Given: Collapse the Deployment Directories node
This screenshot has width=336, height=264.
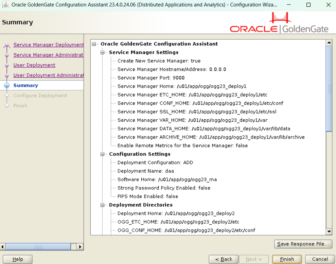Looking at the screenshot, I should 102,205.
